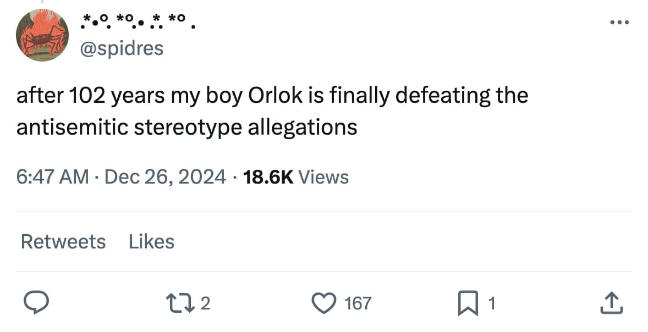
Task: Like the tweet with the heart icon
Action: 326,303
